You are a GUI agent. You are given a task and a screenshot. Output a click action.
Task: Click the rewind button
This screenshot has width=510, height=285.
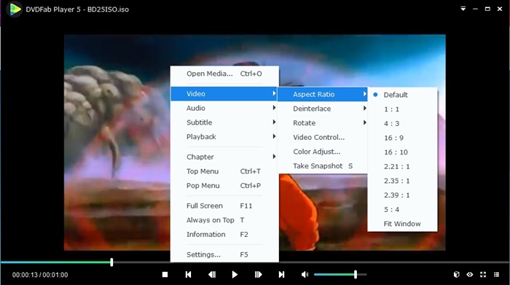pos(212,275)
